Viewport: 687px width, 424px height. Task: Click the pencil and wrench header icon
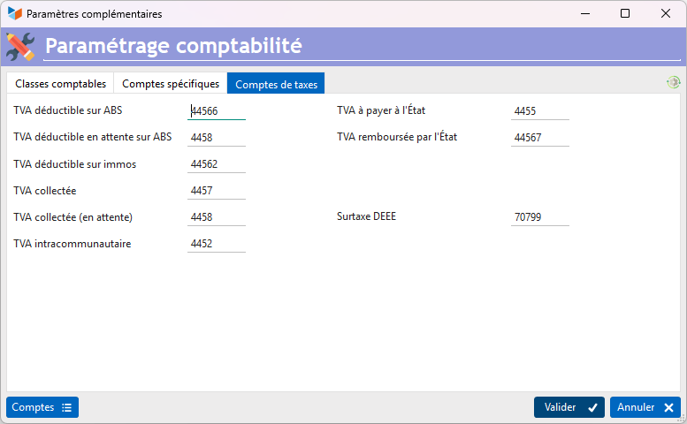click(x=20, y=47)
